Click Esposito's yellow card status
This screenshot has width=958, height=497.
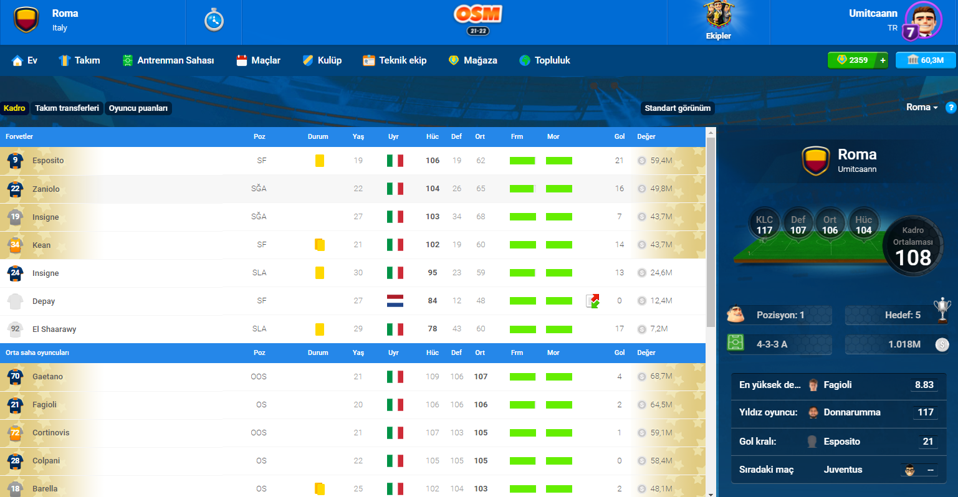[319, 161]
